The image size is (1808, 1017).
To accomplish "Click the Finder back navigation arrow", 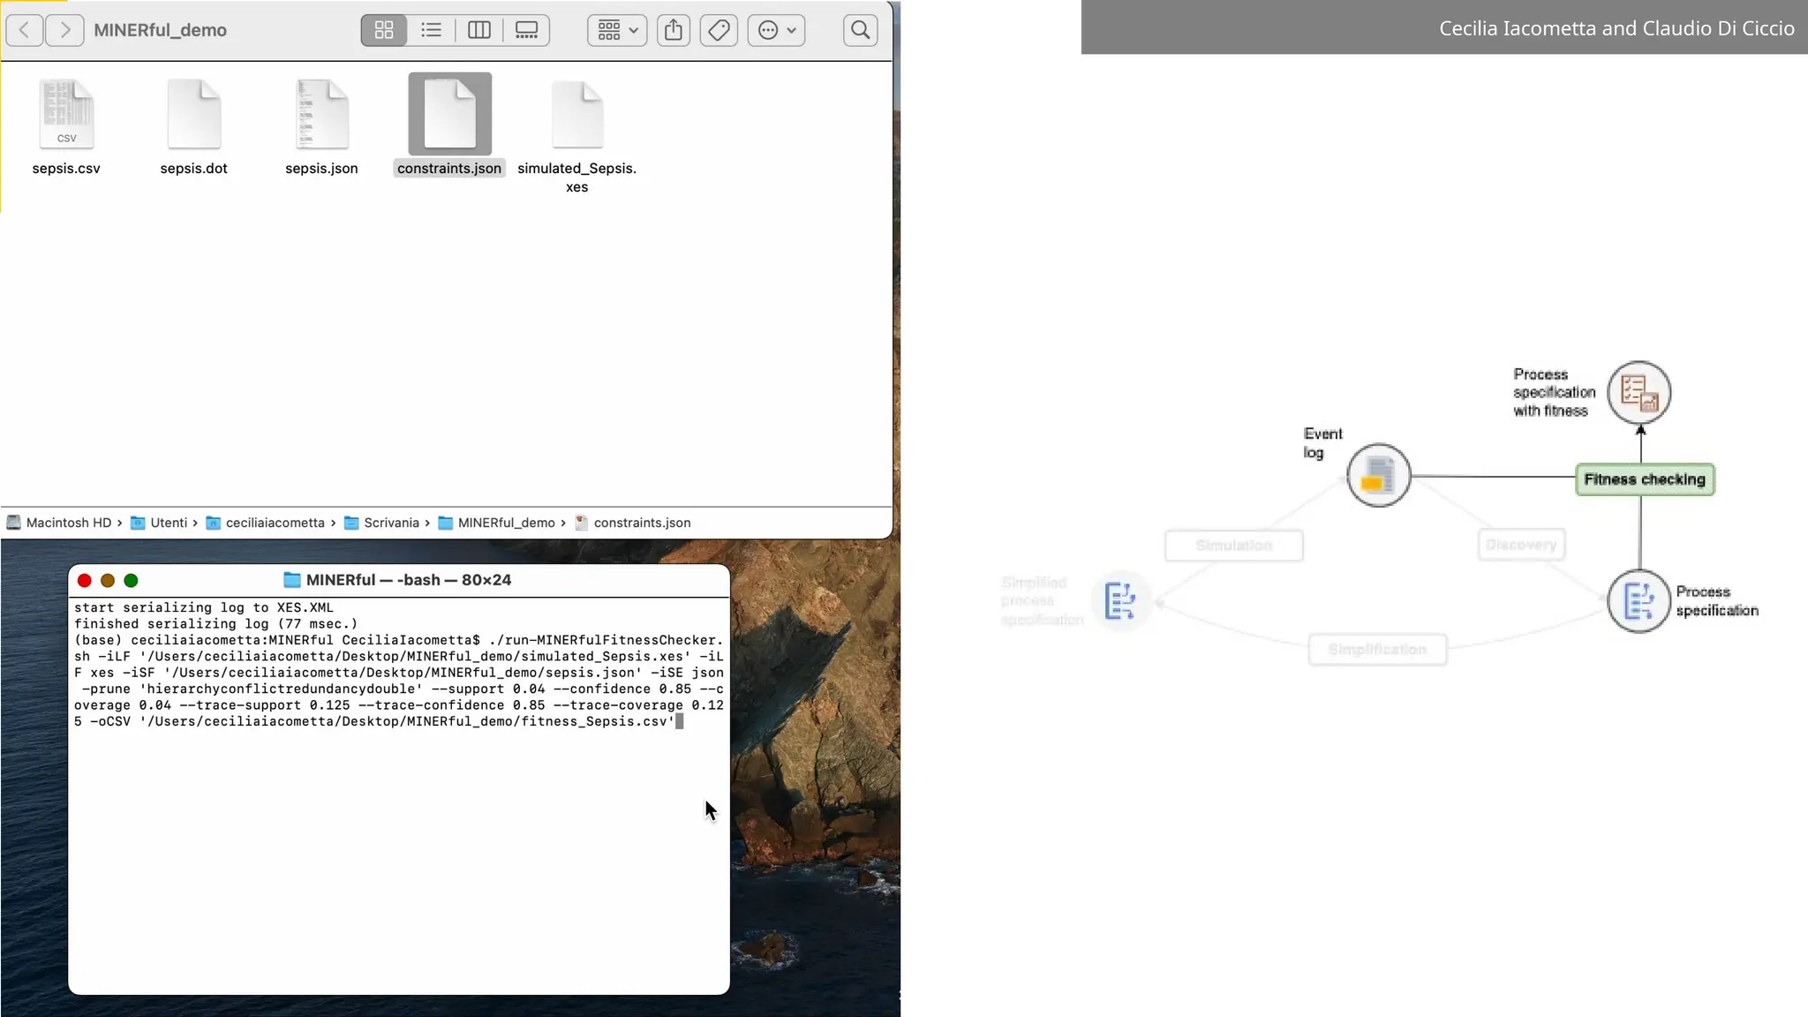I will (x=25, y=30).
